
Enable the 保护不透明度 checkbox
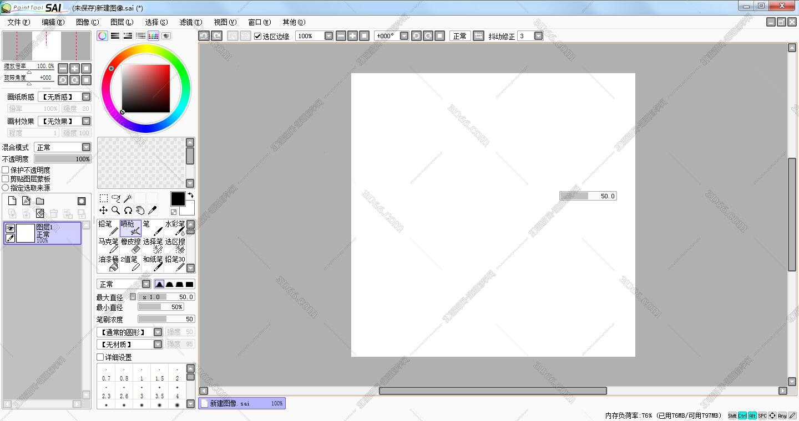pos(6,170)
